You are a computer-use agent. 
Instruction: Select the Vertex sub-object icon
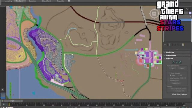coord(173,62)
